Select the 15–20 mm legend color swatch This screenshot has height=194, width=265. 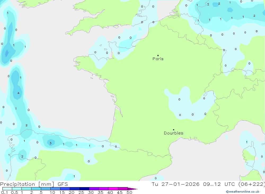click(x=65, y=189)
